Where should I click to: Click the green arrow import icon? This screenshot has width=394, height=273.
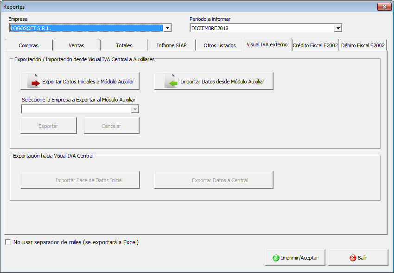(x=172, y=83)
